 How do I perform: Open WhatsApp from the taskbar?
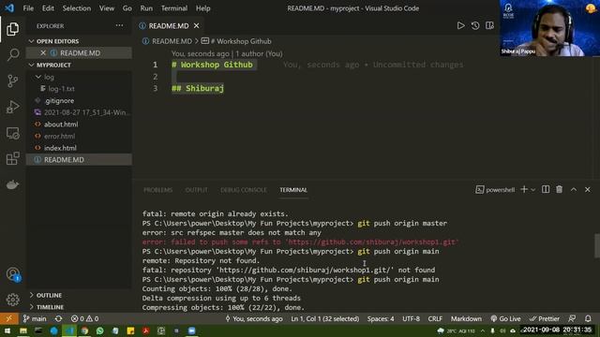(x=100, y=330)
